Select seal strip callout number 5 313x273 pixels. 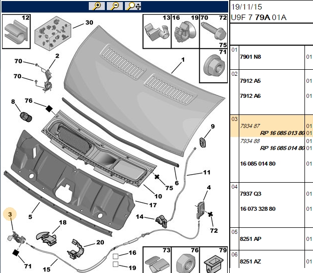(30, 217)
